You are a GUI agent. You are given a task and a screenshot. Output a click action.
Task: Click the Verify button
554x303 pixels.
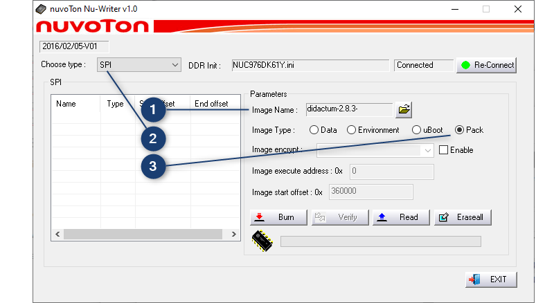coord(340,217)
